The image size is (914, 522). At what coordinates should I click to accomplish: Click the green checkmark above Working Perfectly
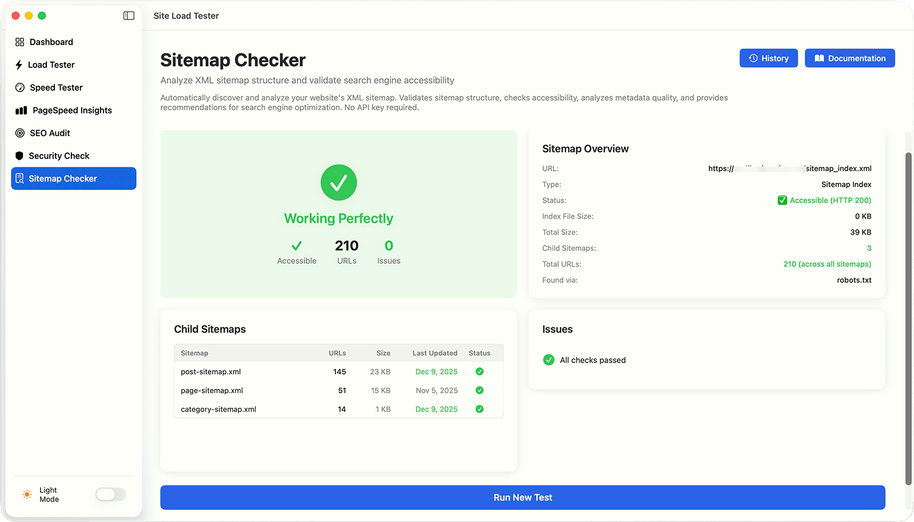pyautogui.click(x=338, y=182)
